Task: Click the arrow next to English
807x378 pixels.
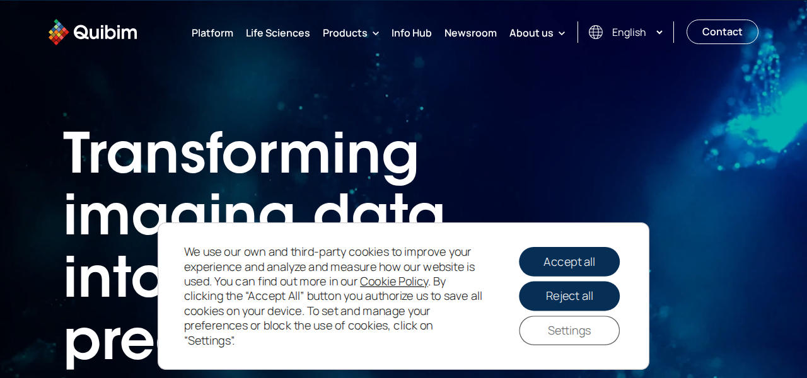Action: [x=659, y=32]
